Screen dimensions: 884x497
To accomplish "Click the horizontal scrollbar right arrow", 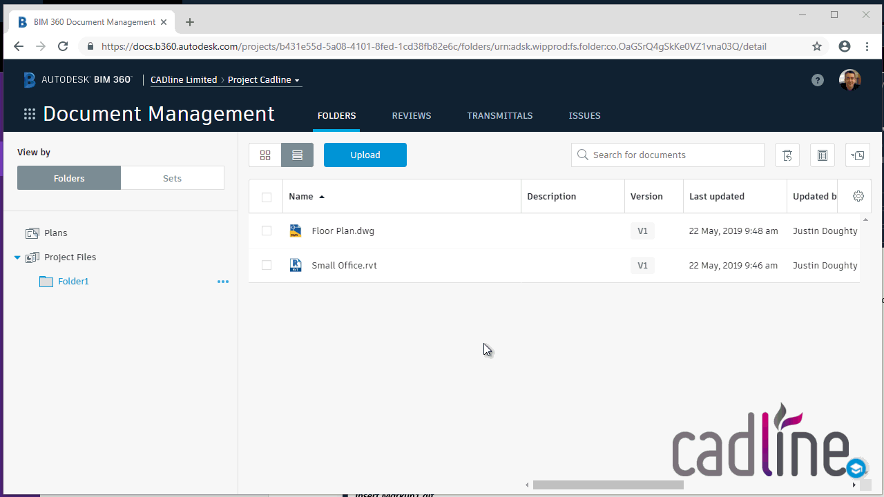I will pos(854,485).
